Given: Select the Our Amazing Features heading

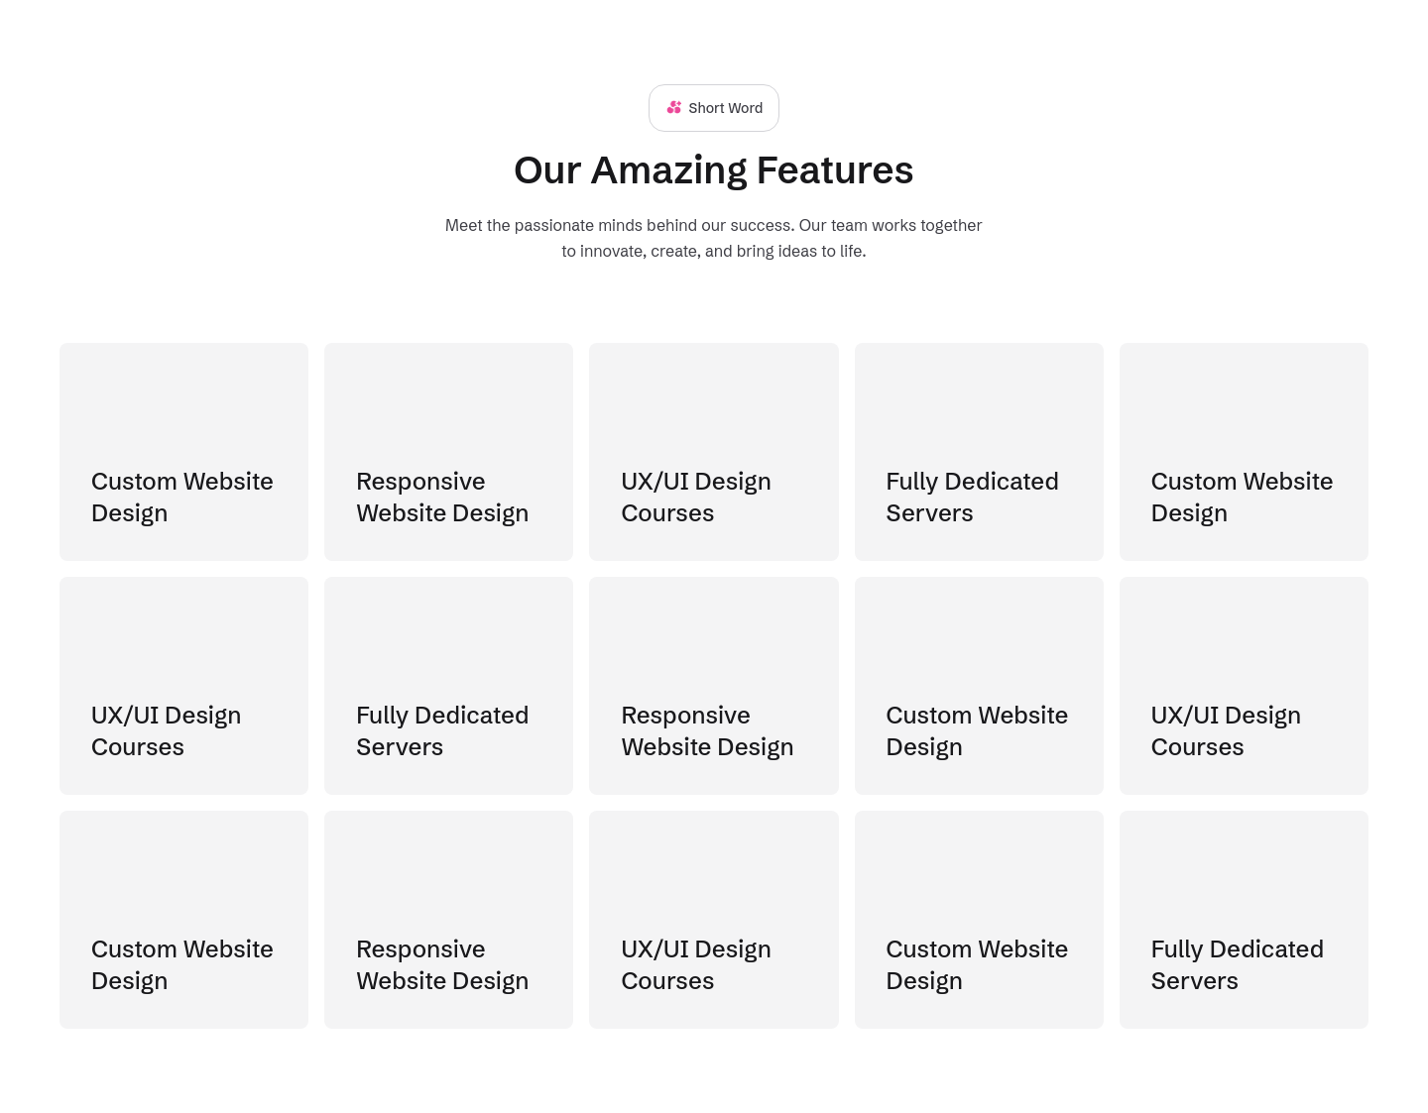Looking at the screenshot, I should click(714, 169).
